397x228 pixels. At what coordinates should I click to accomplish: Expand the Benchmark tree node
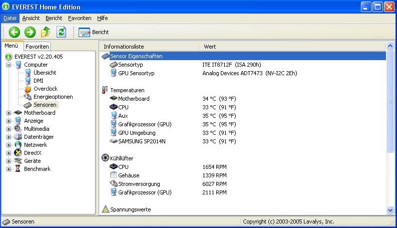pos(9,169)
